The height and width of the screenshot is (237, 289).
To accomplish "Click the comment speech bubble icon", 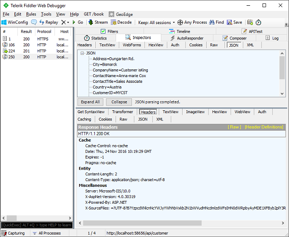I will 34,22.
